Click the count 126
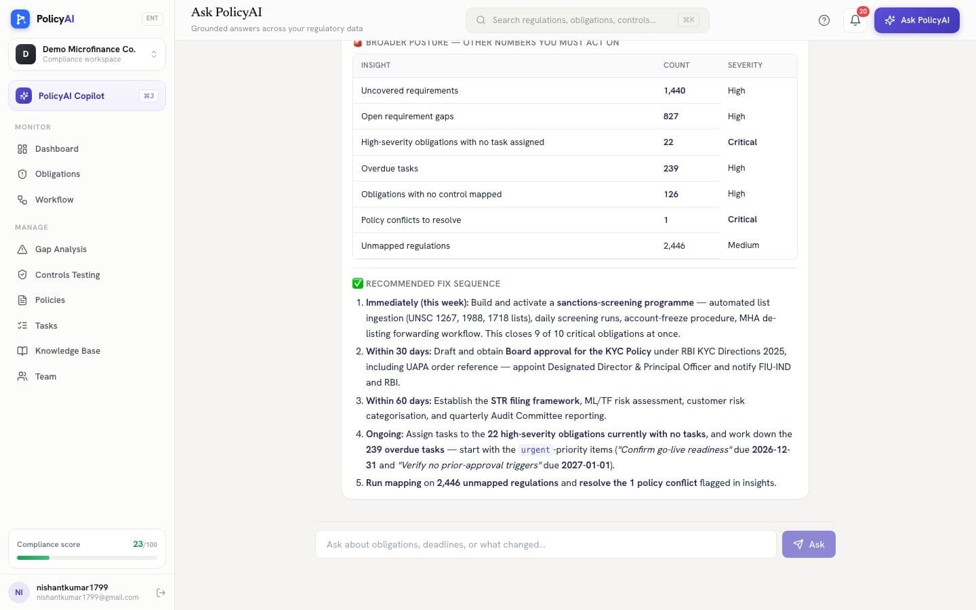Image resolution: width=976 pixels, height=610 pixels. pyautogui.click(x=671, y=194)
